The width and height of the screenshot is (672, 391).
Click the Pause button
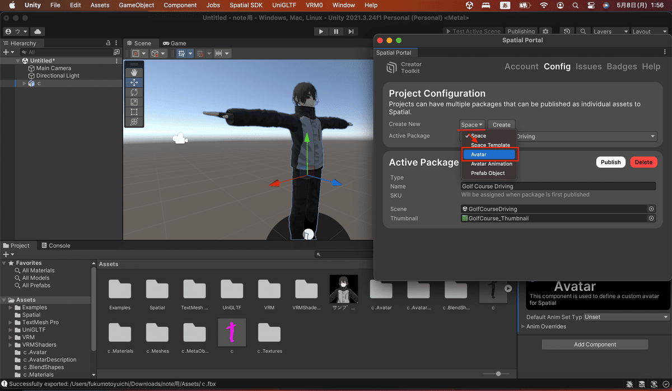tap(336, 32)
